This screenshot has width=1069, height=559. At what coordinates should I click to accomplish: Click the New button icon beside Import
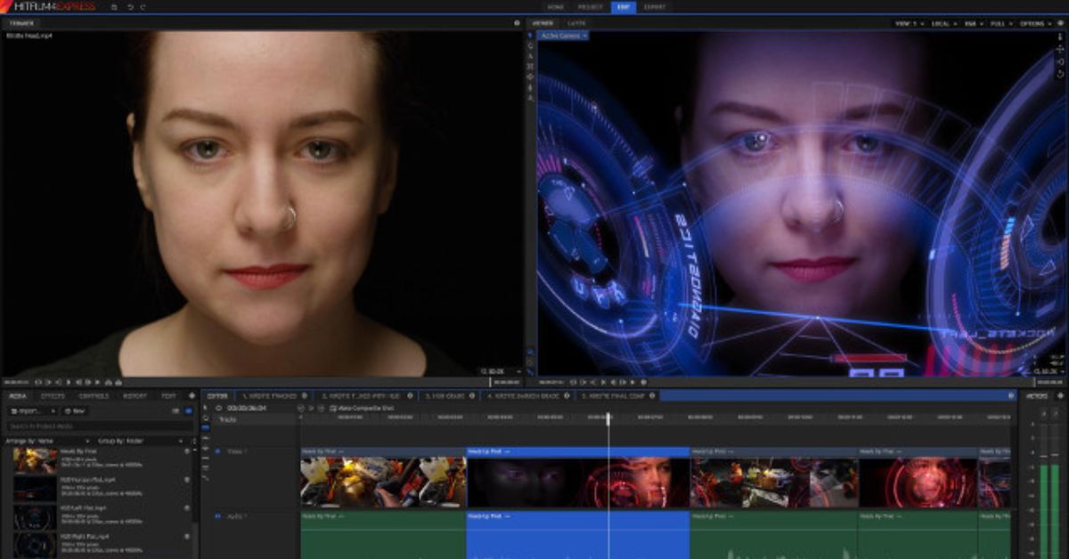click(x=68, y=410)
